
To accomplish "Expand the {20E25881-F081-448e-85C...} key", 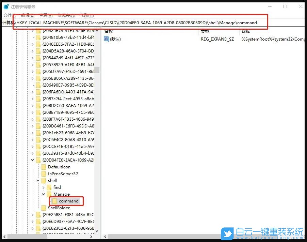I will point(32,214).
